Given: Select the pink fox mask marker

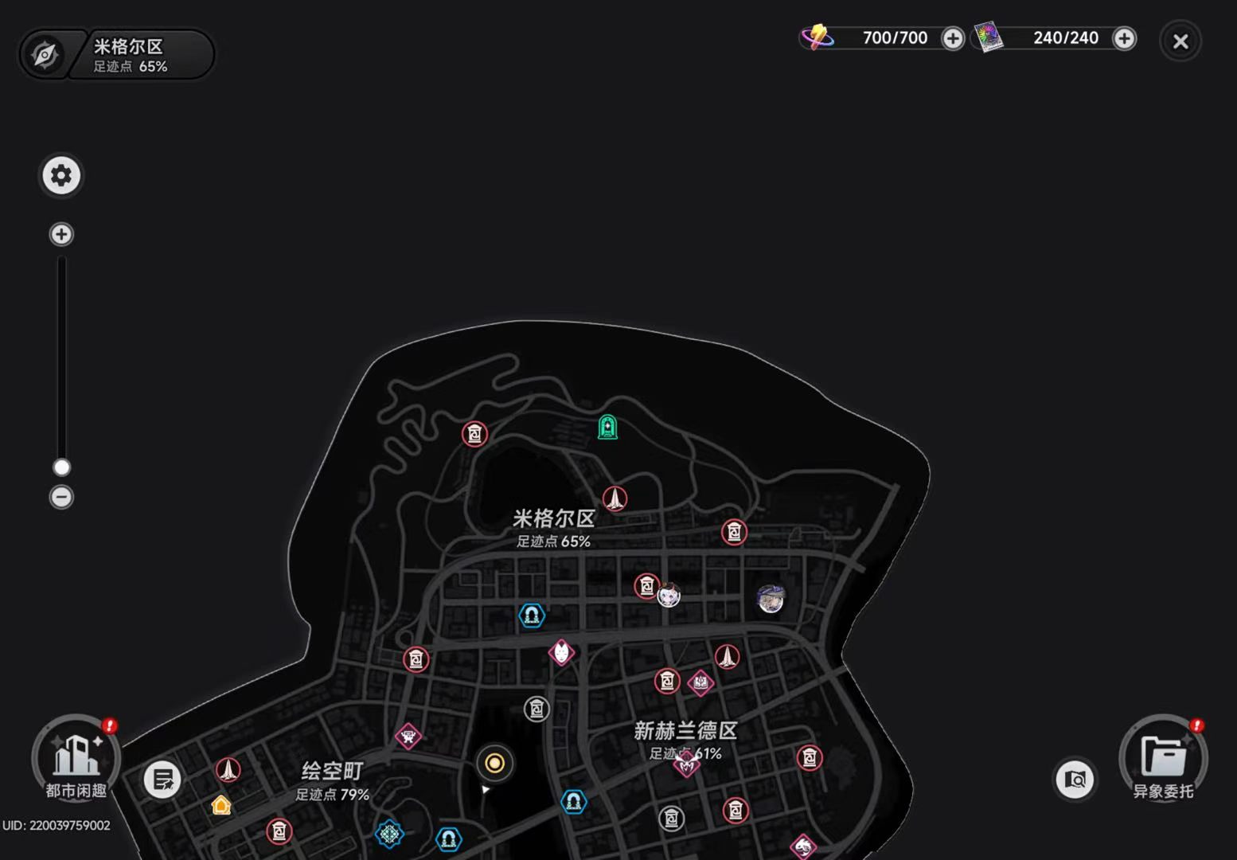Looking at the screenshot, I should click(x=562, y=653).
